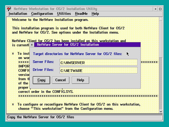Click 'This installation program is used' line
This screenshot has width=169, height=127.
coord(68,28)
